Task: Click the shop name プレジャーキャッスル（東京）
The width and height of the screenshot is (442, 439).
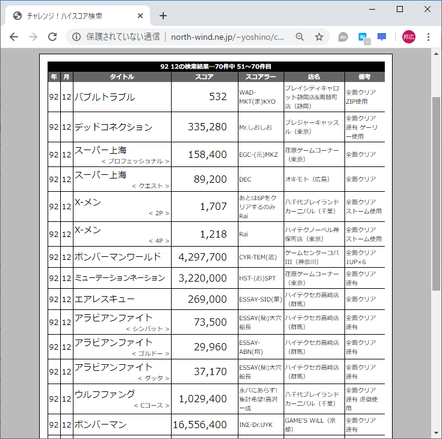Action: click(312, 127)
